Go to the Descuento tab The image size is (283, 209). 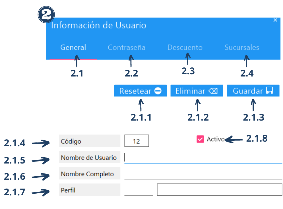tap(185, 47)
